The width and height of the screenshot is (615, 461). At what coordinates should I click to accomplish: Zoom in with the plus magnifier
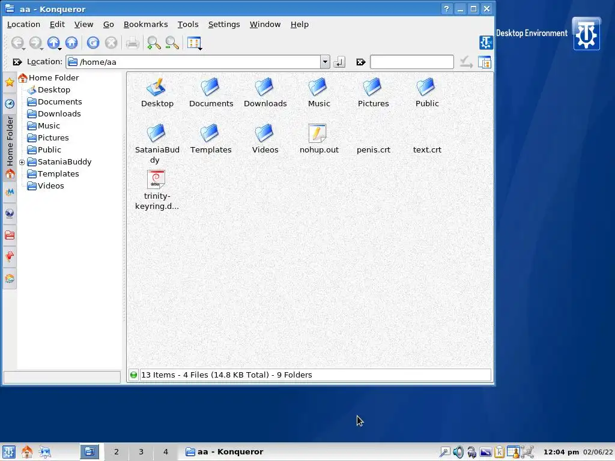pos(154,43)
